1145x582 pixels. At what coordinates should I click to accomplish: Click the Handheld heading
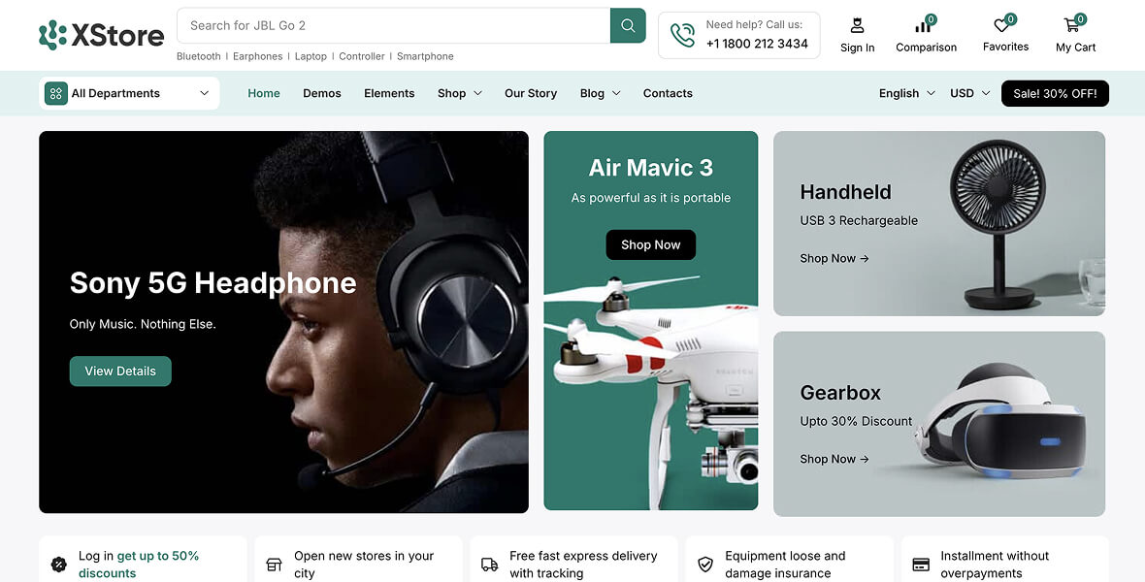pyautogui.click(x=845, y=192)
